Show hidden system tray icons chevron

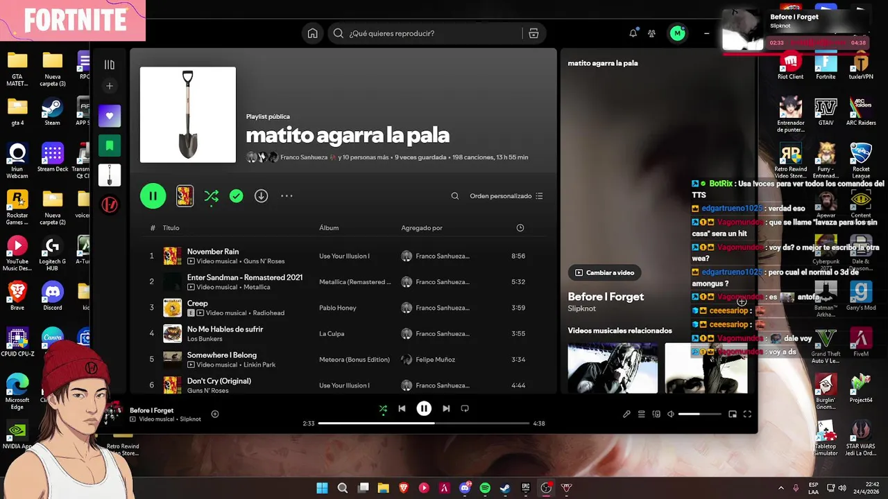click(x=780, y=488)
